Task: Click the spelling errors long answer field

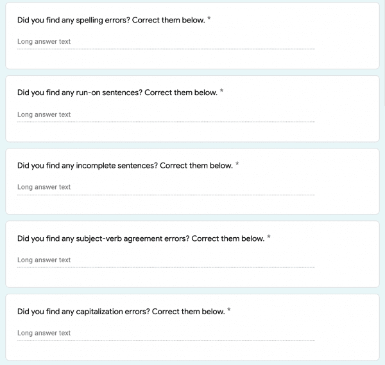Action: click(x=166, y=42)
